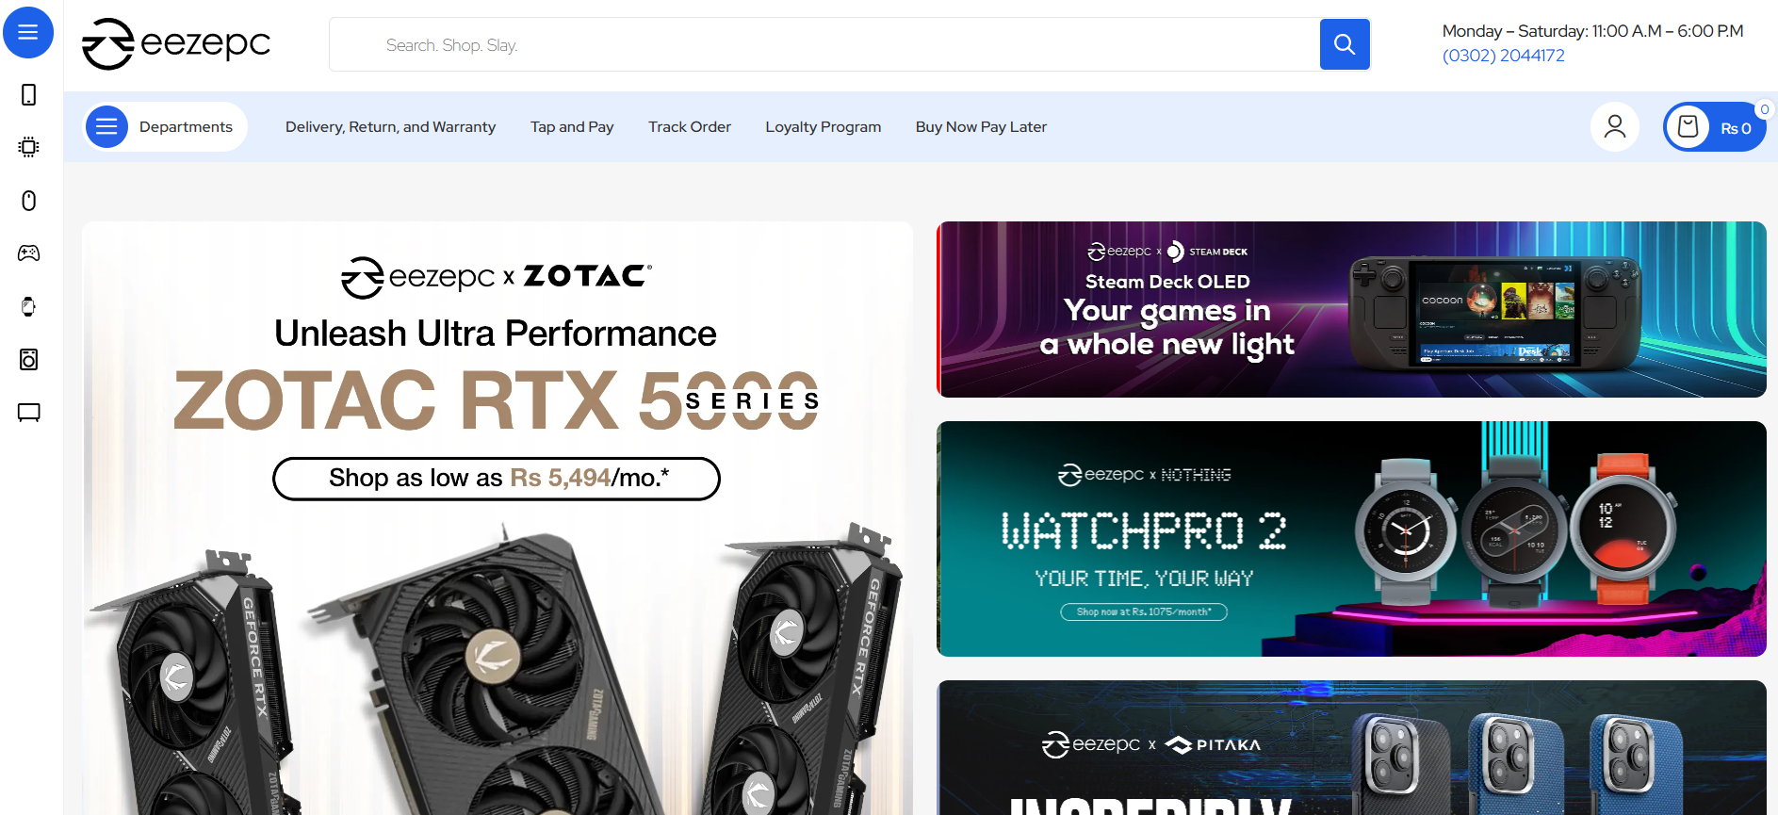Screen dimensions: 1778x815
Task: Click the Unleash Ultra Performance heading
Action: 496,334
